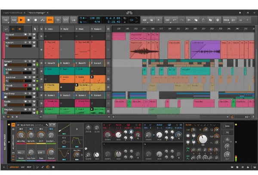The width and height of the screenshot is (258, 175).
Task: Select the yellow F Kords clip in Intro column
Action: [x=52, y=87]
